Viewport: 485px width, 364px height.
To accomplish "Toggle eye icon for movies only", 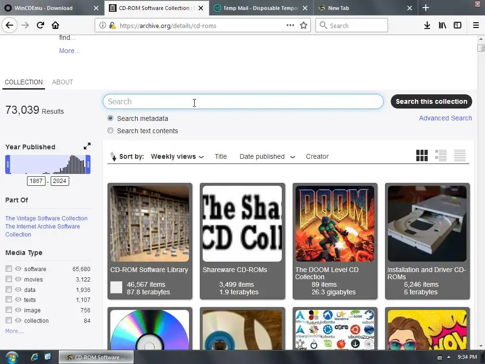I will click(x=18, y=279).
